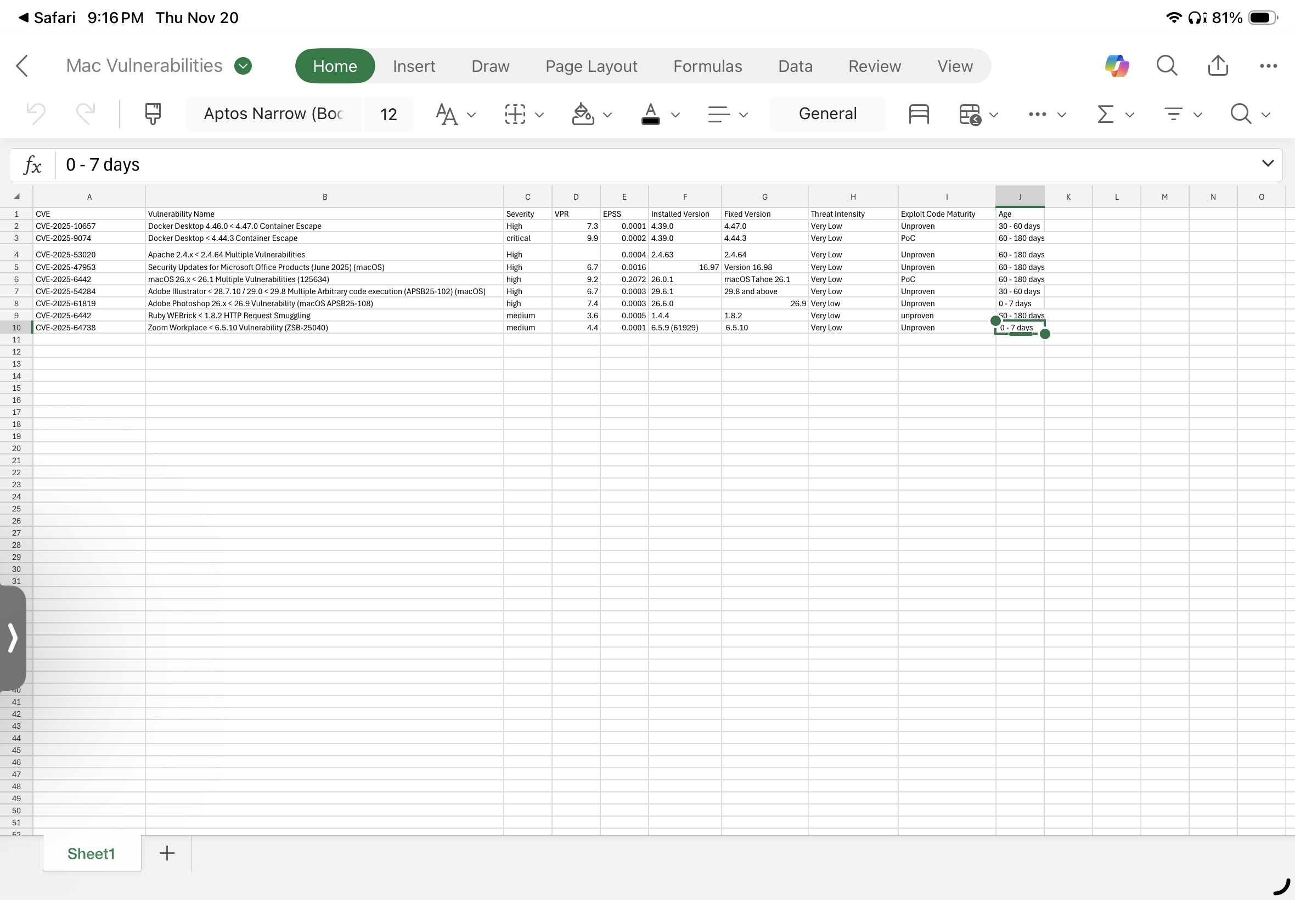Open the cell styles icon
Screen dimensions: 1295x900
tap(919, 114)
